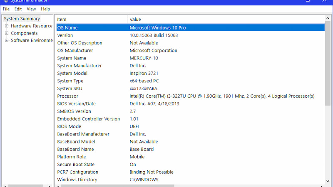333x187 pixels.
Task: Open the Help menu
Action: [45, 9]
